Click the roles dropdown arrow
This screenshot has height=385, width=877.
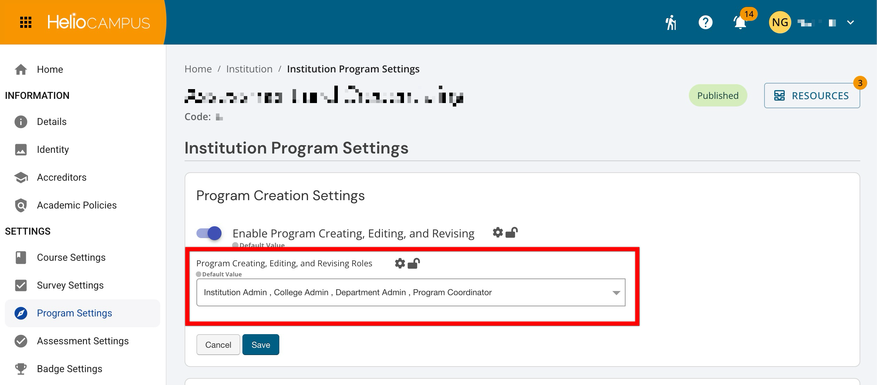[616, 293]
